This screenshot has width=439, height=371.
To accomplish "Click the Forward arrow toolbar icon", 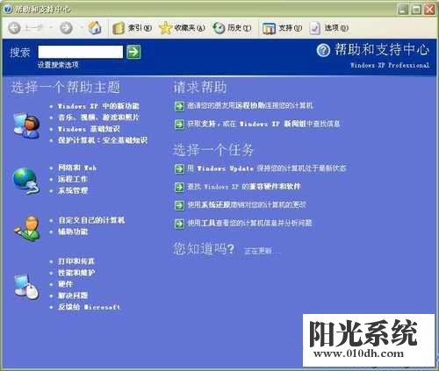I will [x=66, y=28].
